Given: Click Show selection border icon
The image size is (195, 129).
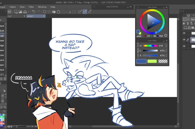Looking at the screenshot, I should pos(74,12).
